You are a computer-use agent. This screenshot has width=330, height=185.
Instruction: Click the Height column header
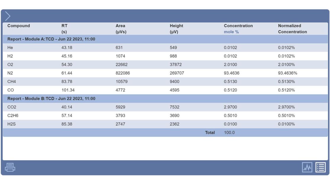pyautogui.click(x=176, y=29)
